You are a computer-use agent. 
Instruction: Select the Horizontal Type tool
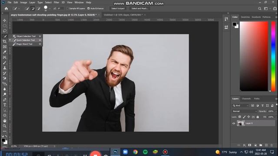(x=5, y=105)
